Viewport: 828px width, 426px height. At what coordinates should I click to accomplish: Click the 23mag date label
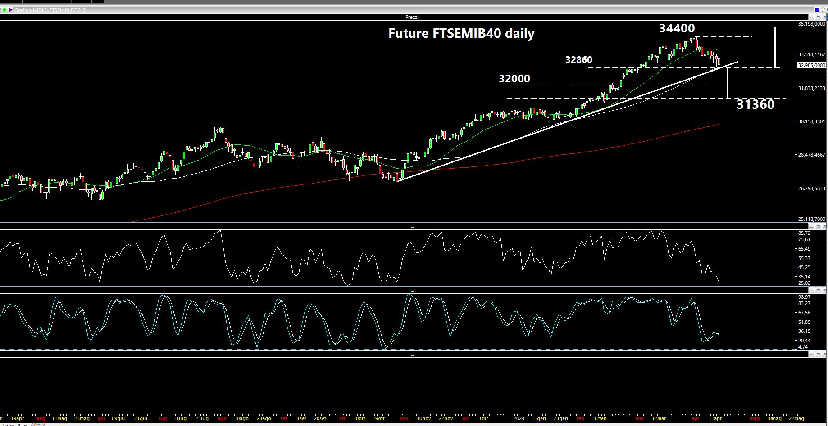point(82,418)
